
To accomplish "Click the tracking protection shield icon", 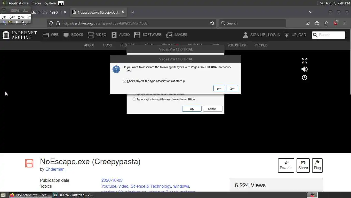I will (51, 23).
